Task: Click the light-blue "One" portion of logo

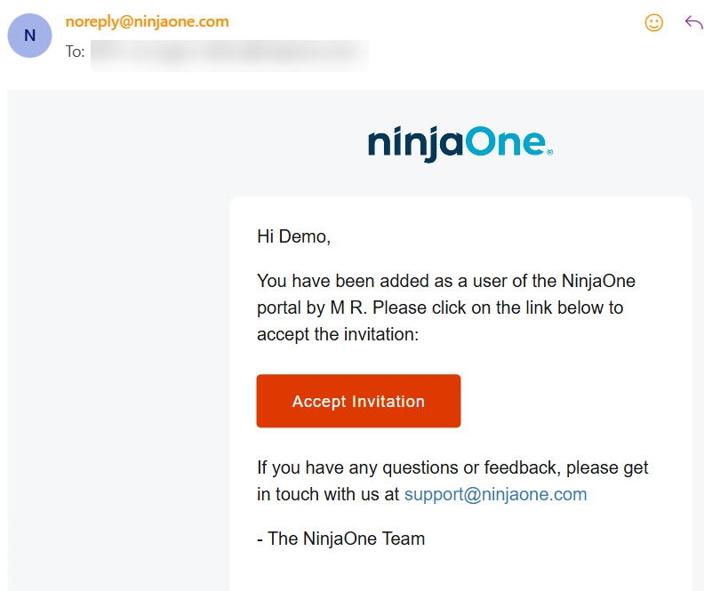Action: [501, 142]
